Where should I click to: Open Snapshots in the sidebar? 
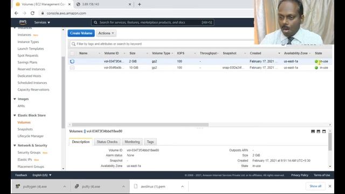pyautogui.click(x=25, y=129)
